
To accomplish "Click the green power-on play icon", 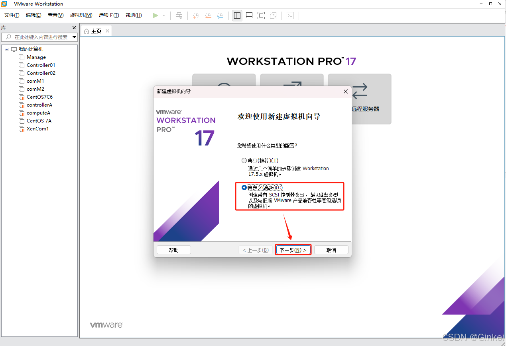I will coord(155,16).
